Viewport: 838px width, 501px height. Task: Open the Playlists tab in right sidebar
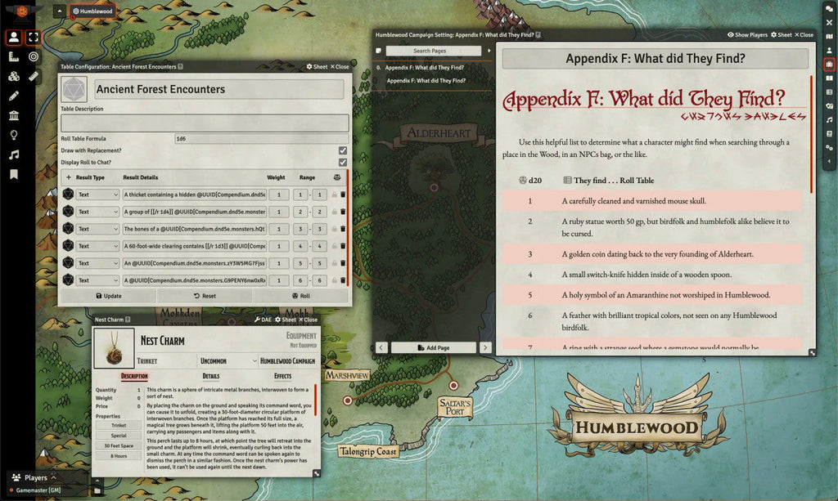[x=829, y=119]
